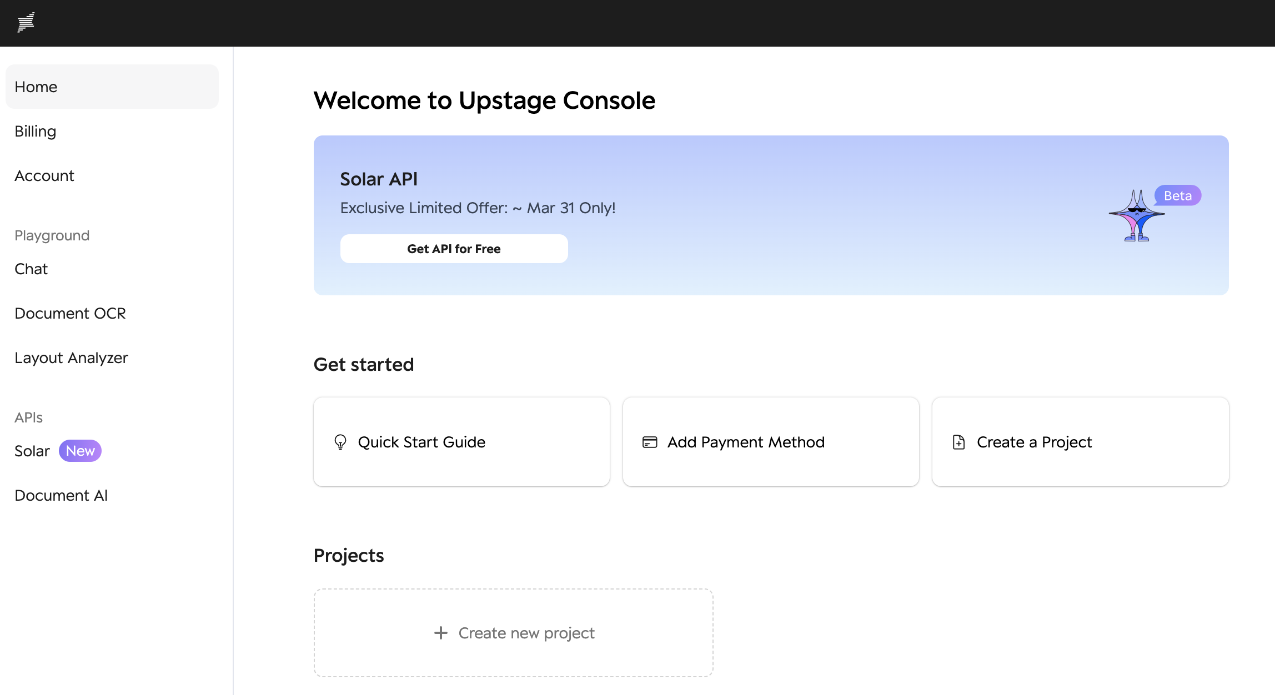The image size is (1275, 695).
Task: Click the Layout Analyzer sidebar icon
Action: 71,358
